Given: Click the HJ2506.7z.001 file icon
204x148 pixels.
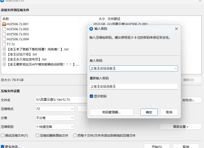Looking at the screenshot, I should 4,24.
